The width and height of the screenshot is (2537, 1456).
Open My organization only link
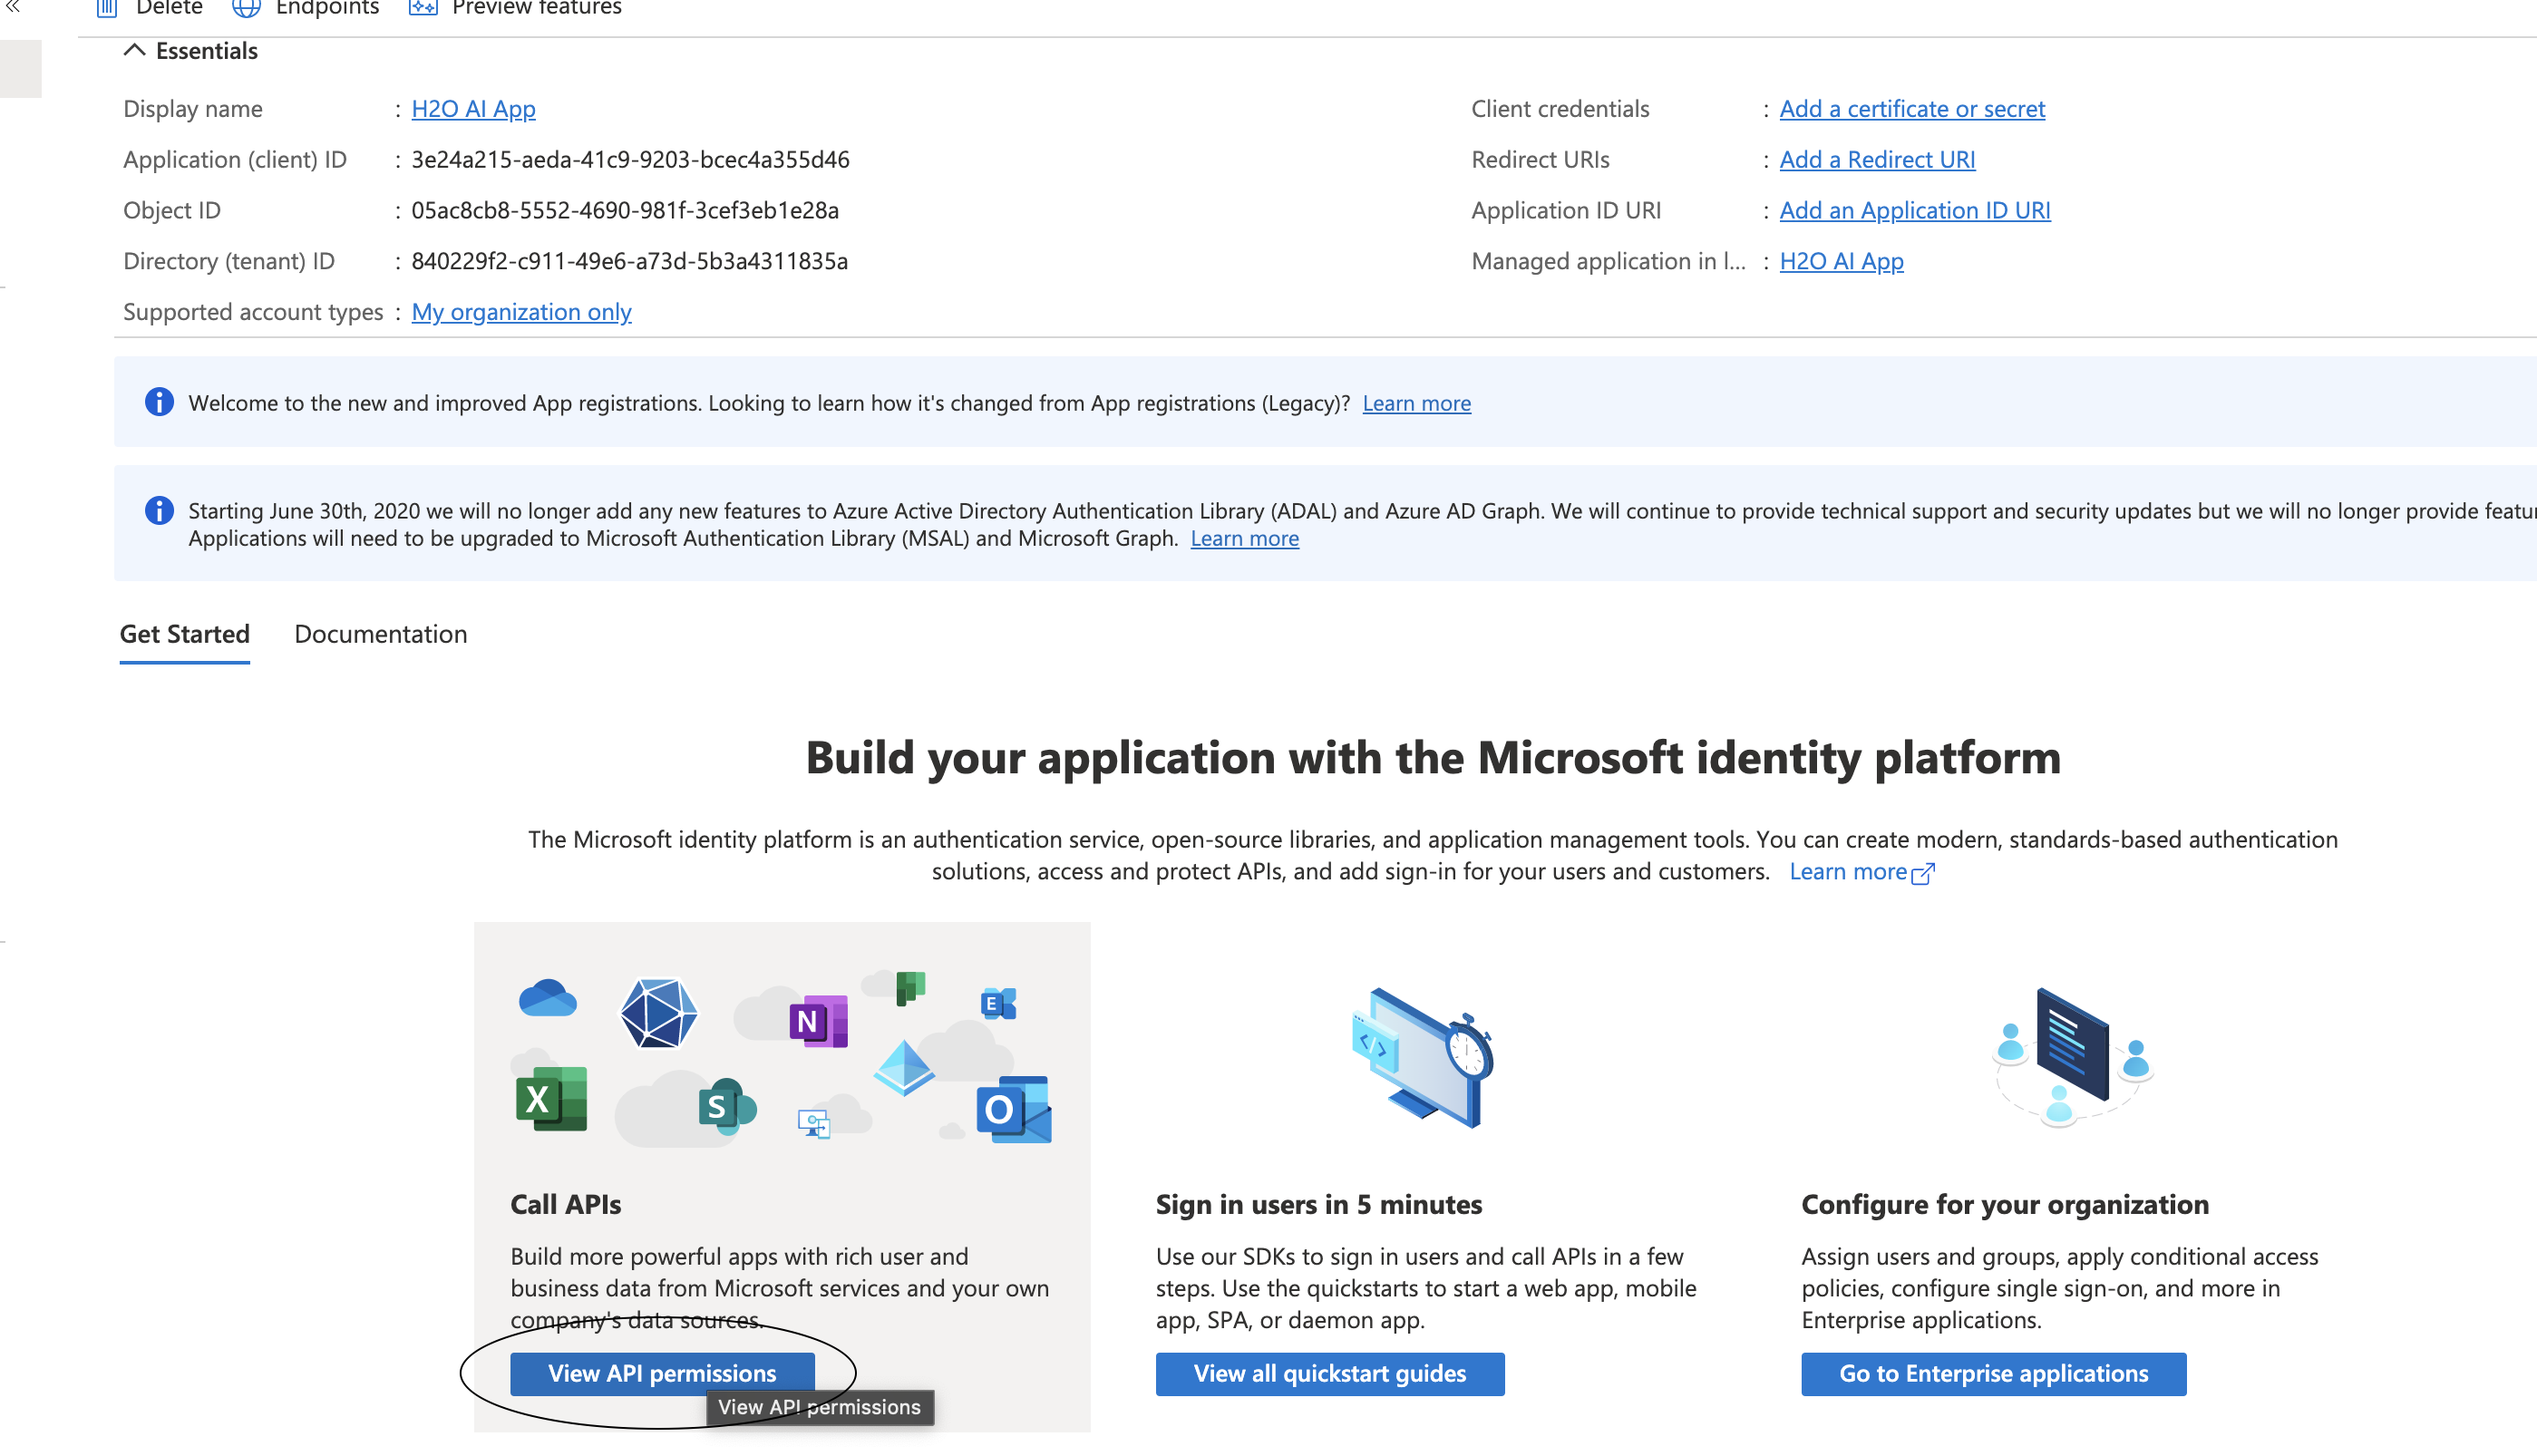click(522, 312)
